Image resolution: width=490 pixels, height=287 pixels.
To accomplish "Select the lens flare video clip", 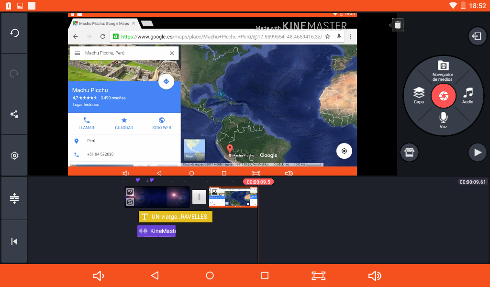I will tap(157, 197).
